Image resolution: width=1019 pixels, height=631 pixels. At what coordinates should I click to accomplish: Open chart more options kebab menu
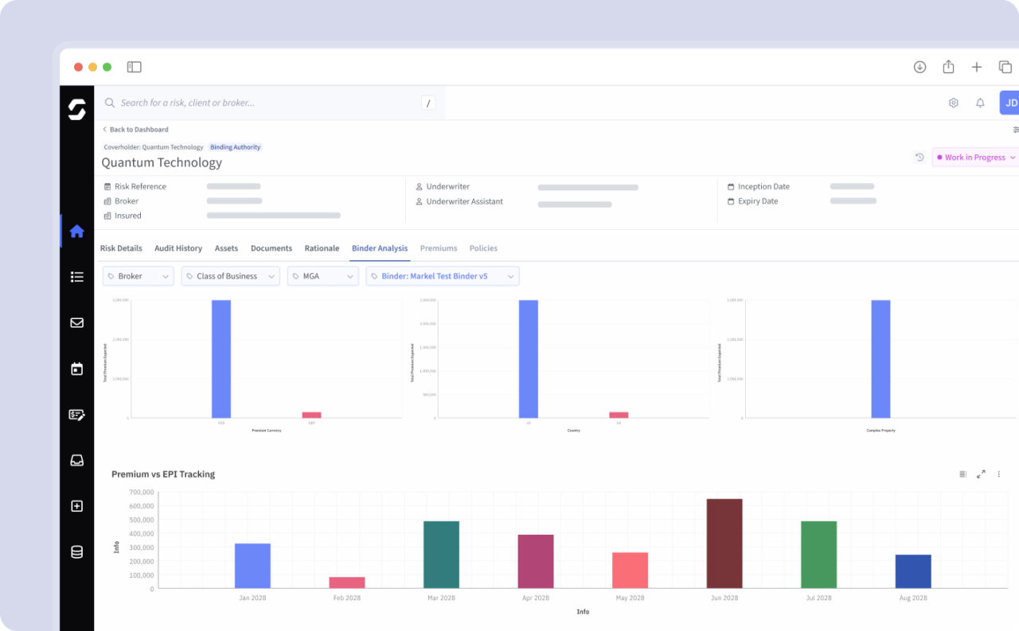999,474
